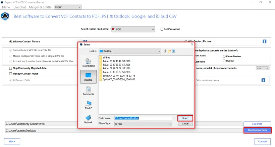Tick the Manage Contact Fields checkbox
Viewport: 275px width, 147px height.
(x=10, y=74)
